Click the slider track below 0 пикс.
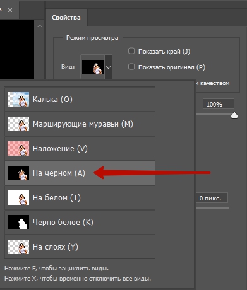Image resolution: width=247 pixels, height=290 pixels. pyautogui.click(x=212, y=207)
